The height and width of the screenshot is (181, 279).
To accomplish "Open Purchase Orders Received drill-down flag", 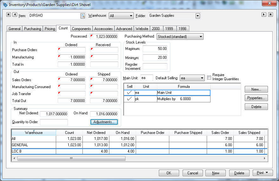I will 92,49.
